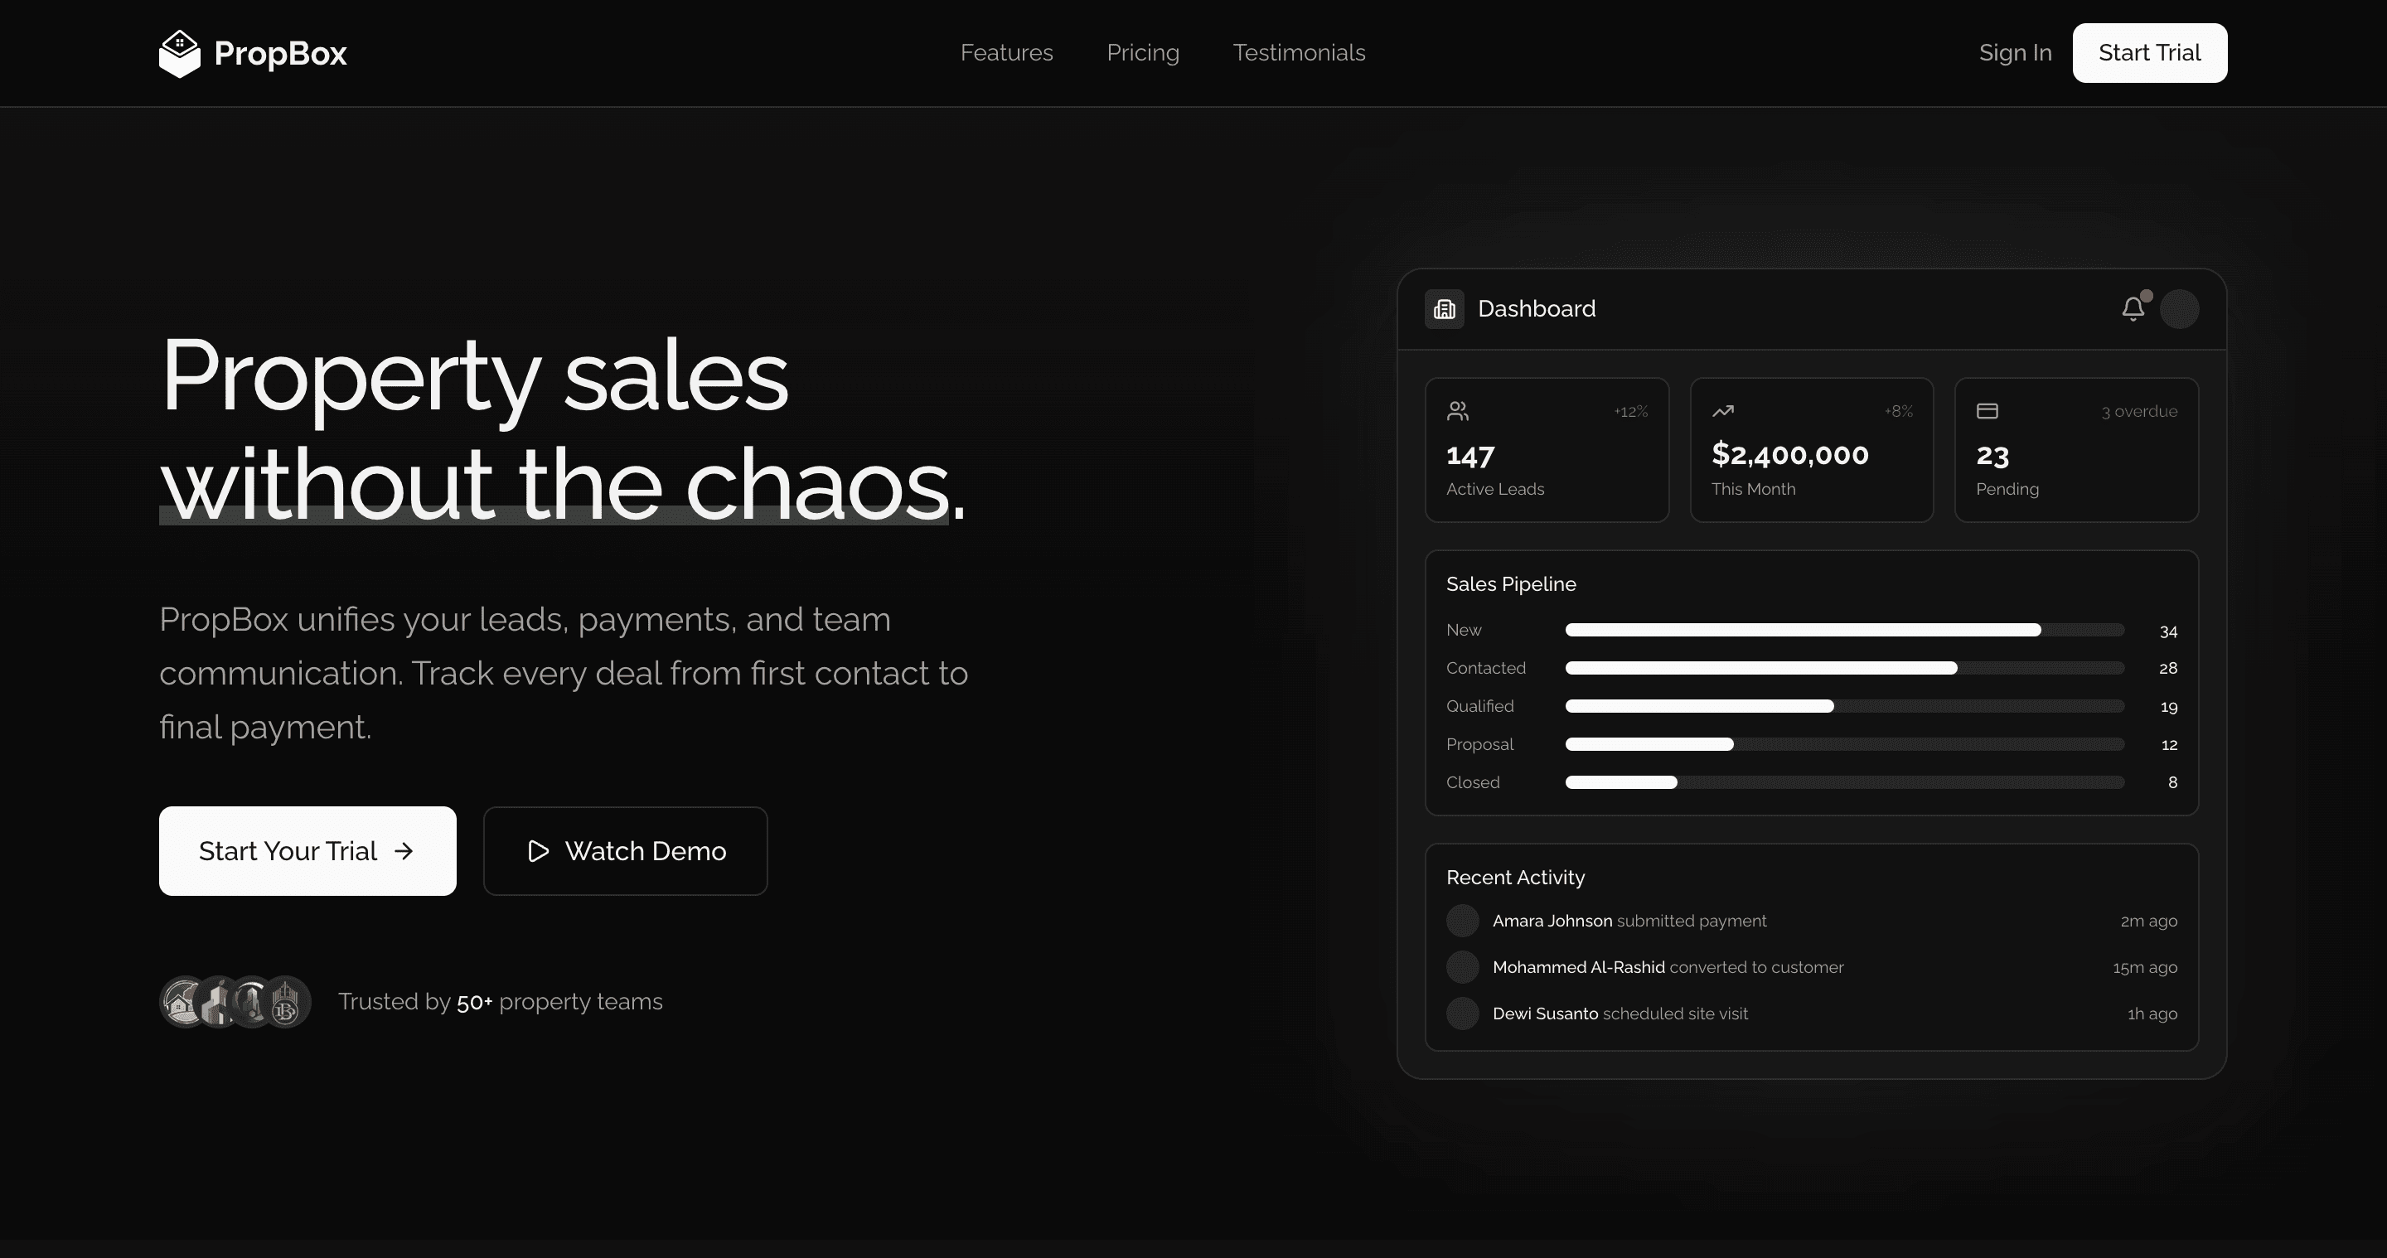This screenshot has height=1258, width=2387.
Task: Click the notification badge dot on the bell
Action: (2145, 297)
